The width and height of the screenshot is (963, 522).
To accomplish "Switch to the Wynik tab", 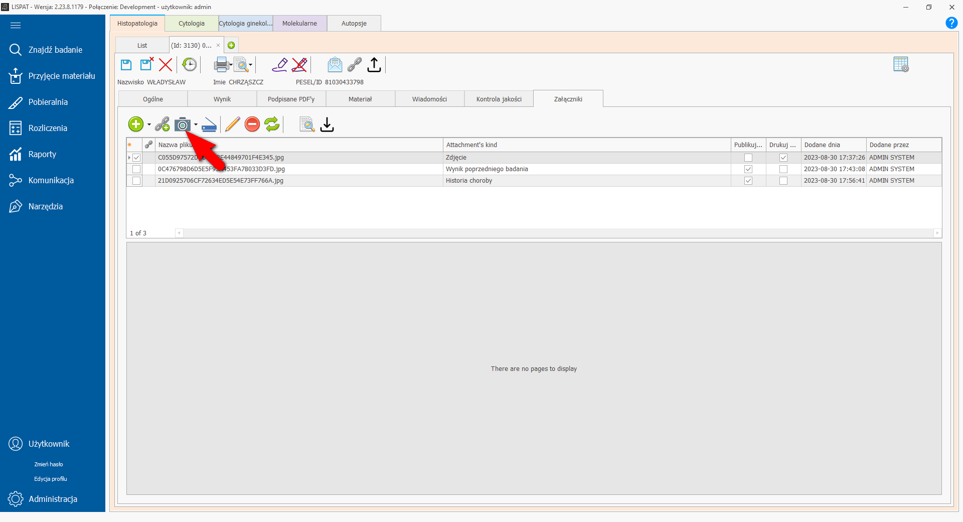I will pos(222,99).
